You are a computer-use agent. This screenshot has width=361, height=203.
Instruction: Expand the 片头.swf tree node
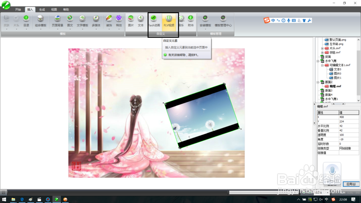(322, 48)
